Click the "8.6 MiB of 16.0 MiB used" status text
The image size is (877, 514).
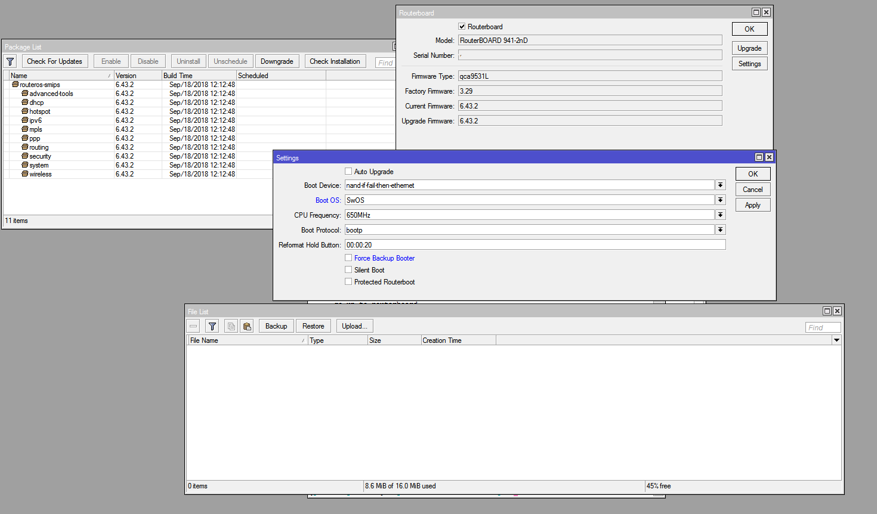(400, 486)
